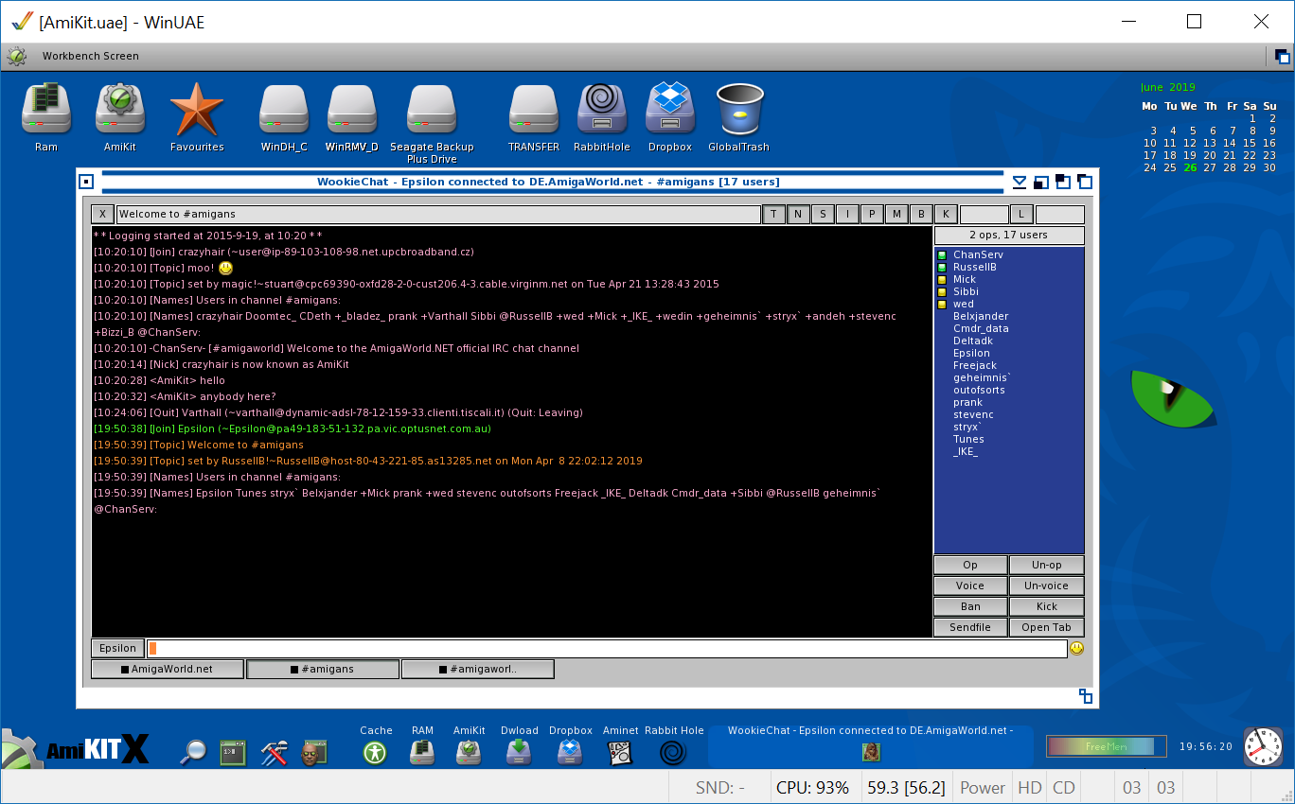Toggle channel mode K button
The image size is (1295, 804).
tap(946, 214)
